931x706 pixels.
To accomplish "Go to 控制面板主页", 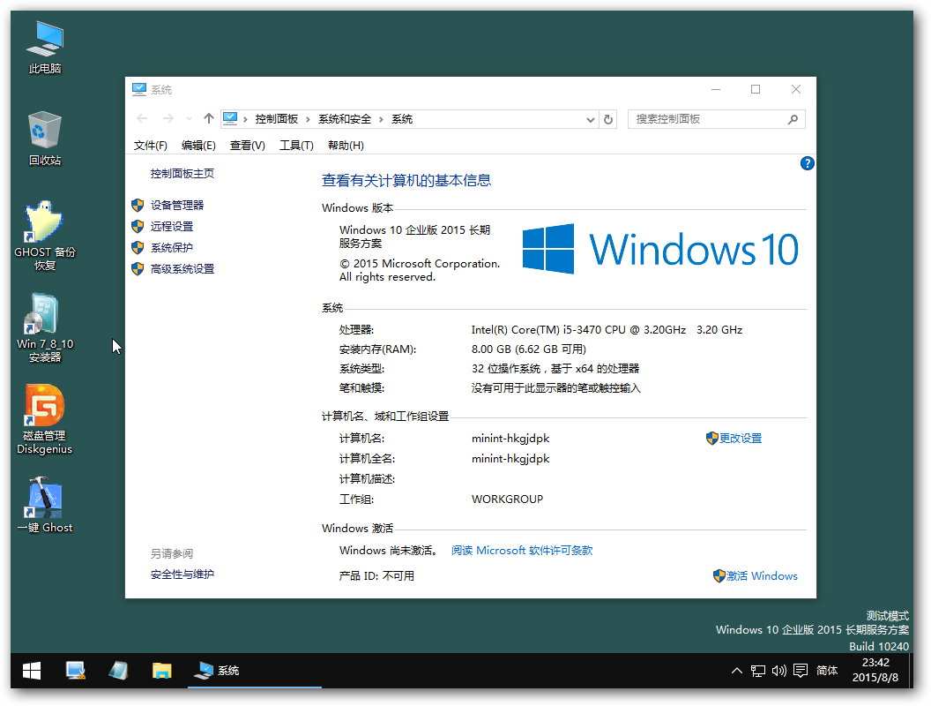I will pos(182,174).
